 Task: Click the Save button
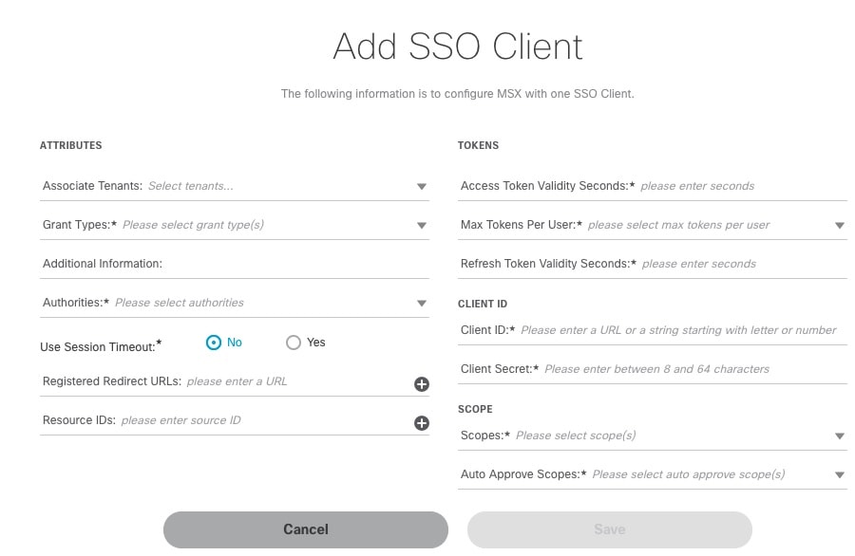coord(610,529)
